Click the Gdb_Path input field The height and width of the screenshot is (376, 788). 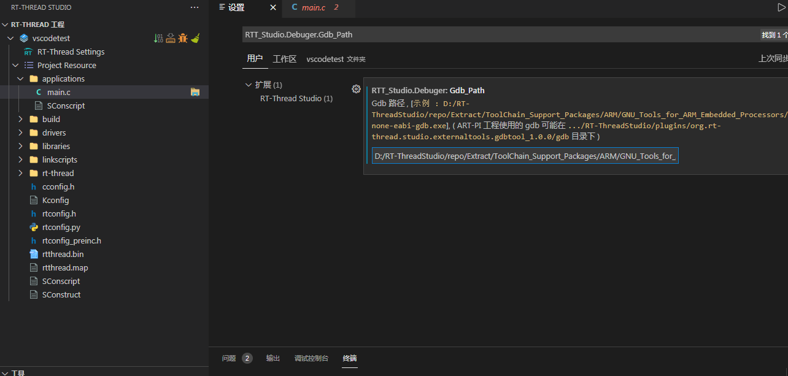tap(525, 156)
